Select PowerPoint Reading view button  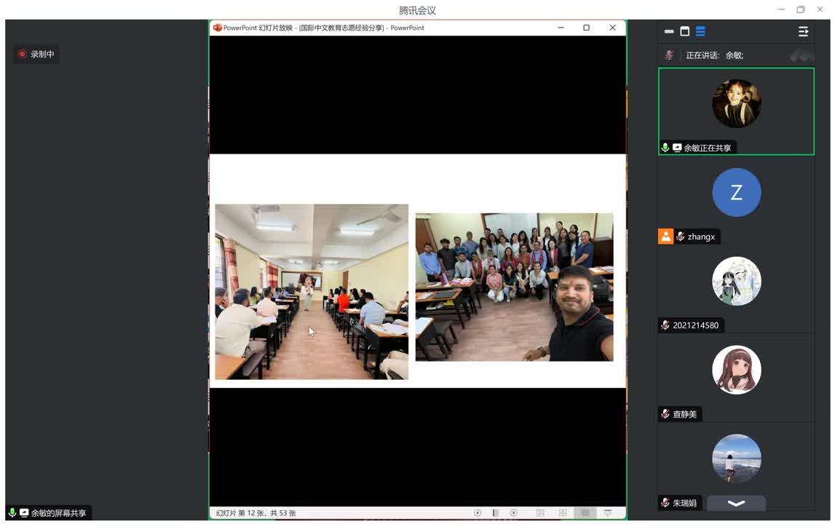coord(585,513)
